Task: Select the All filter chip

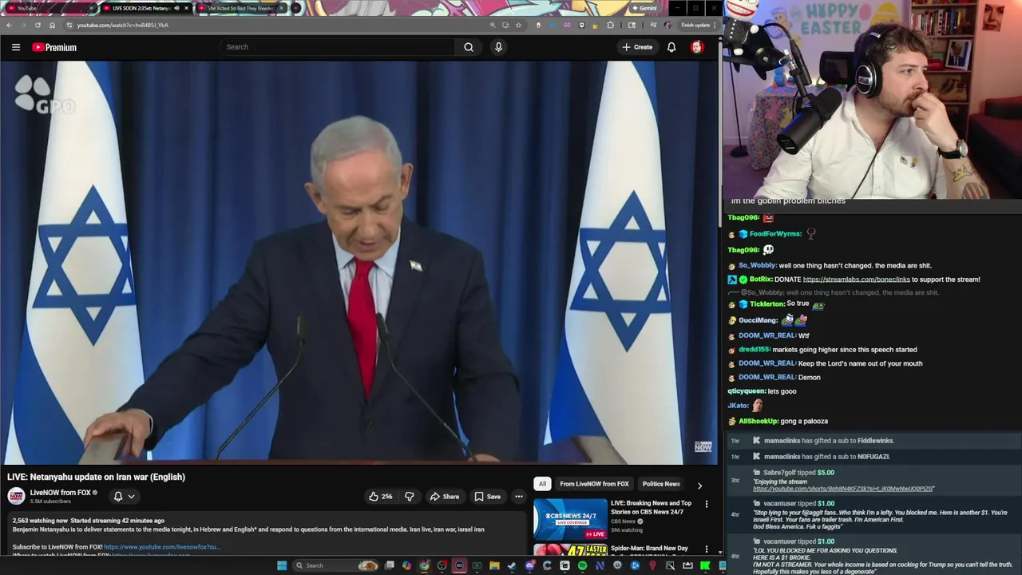Action: tap(542, 484)
